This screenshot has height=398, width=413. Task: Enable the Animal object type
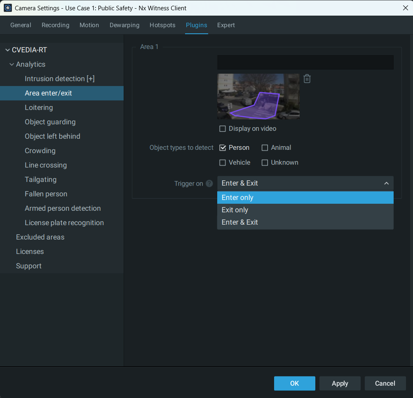265,148
